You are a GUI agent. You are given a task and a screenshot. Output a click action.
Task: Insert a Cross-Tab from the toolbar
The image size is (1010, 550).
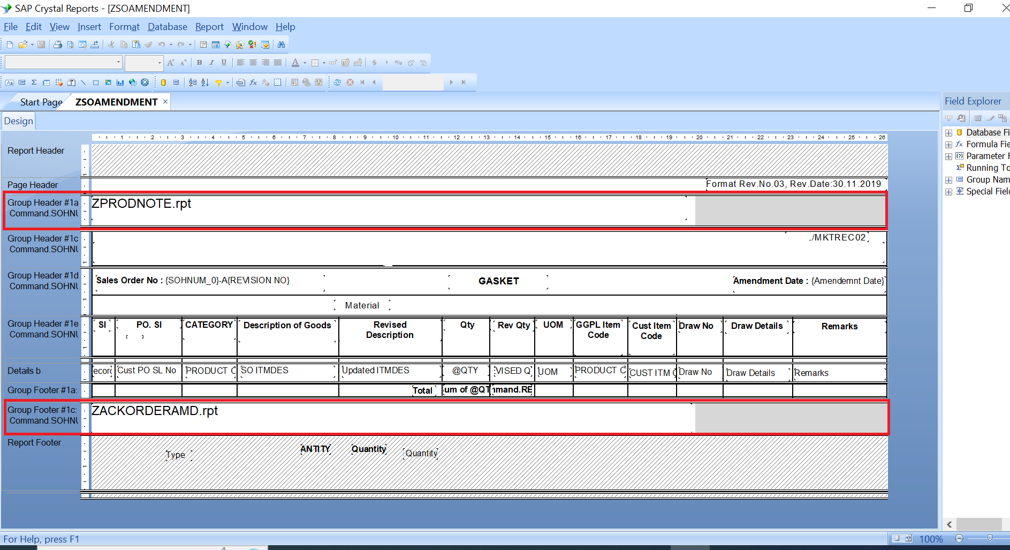[x=47, y=82]
